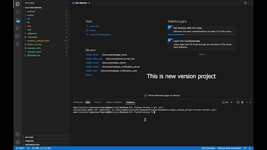Click the New File icon under Start

87,26
